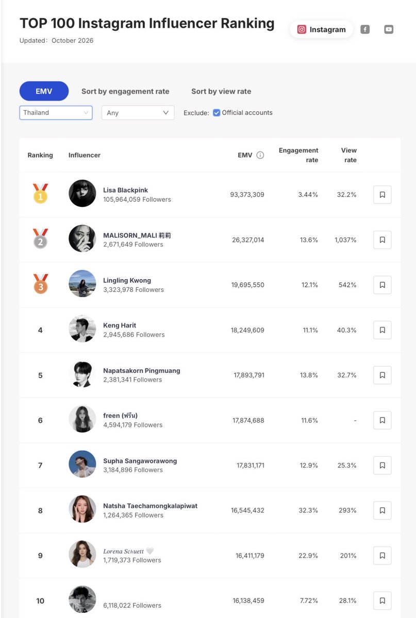Click the gold rank 1 medal
This screenshot has height=618, width=416.
(x=40, y=194)
